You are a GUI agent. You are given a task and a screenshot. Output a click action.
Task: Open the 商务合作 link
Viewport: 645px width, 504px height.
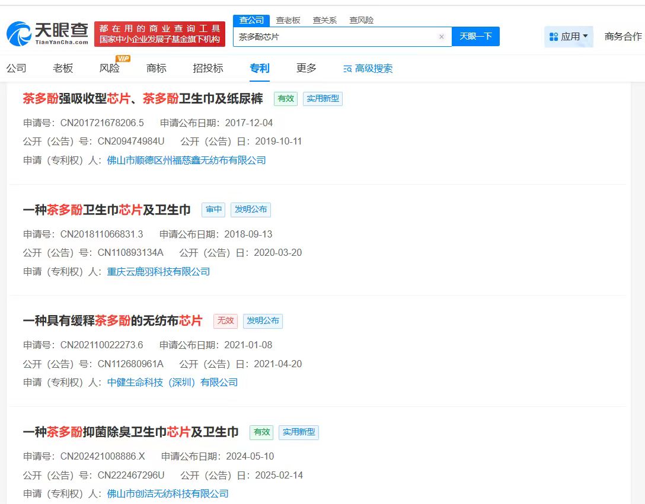click(623, 37)
